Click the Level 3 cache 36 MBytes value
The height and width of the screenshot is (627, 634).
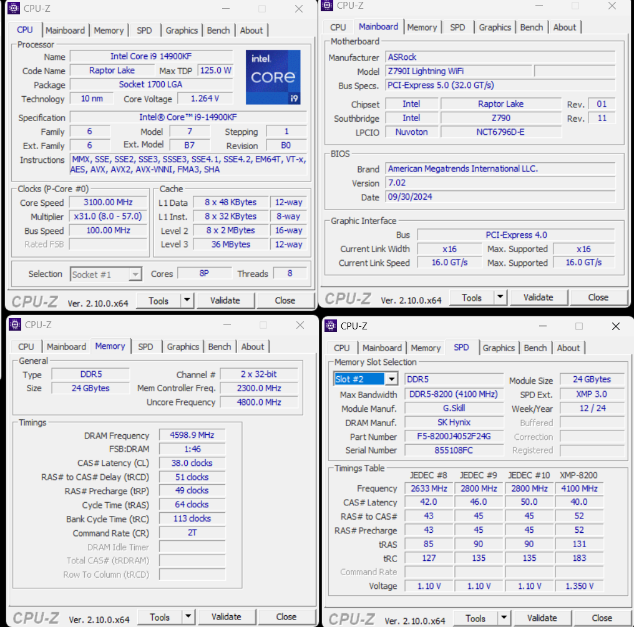tap(231, 244)
